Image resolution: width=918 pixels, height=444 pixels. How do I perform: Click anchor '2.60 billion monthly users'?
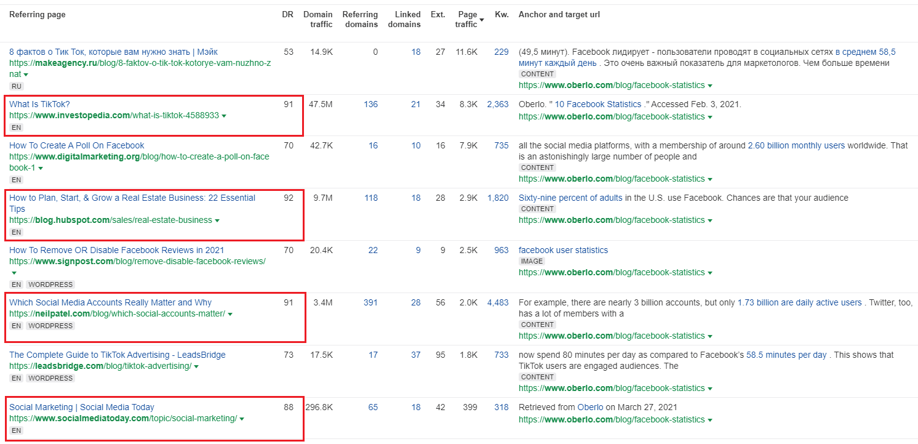(797, 145)
